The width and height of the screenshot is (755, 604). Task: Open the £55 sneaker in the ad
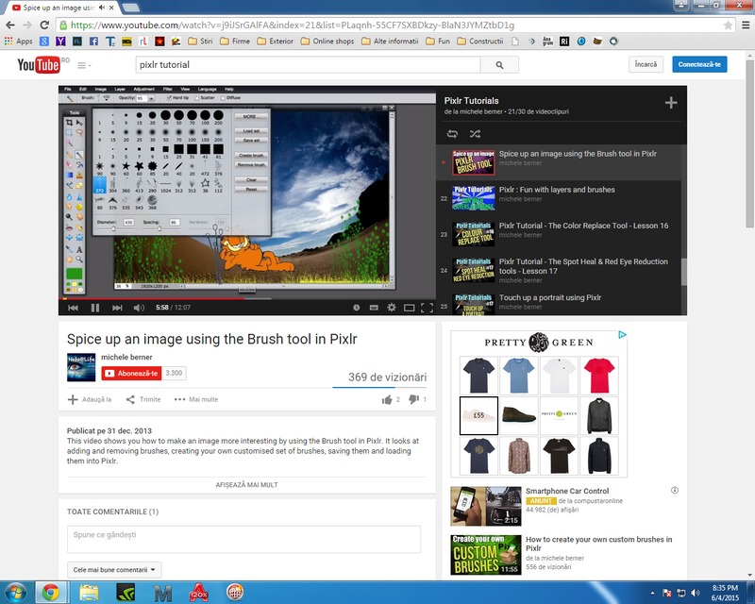click(x=478, y=415)
